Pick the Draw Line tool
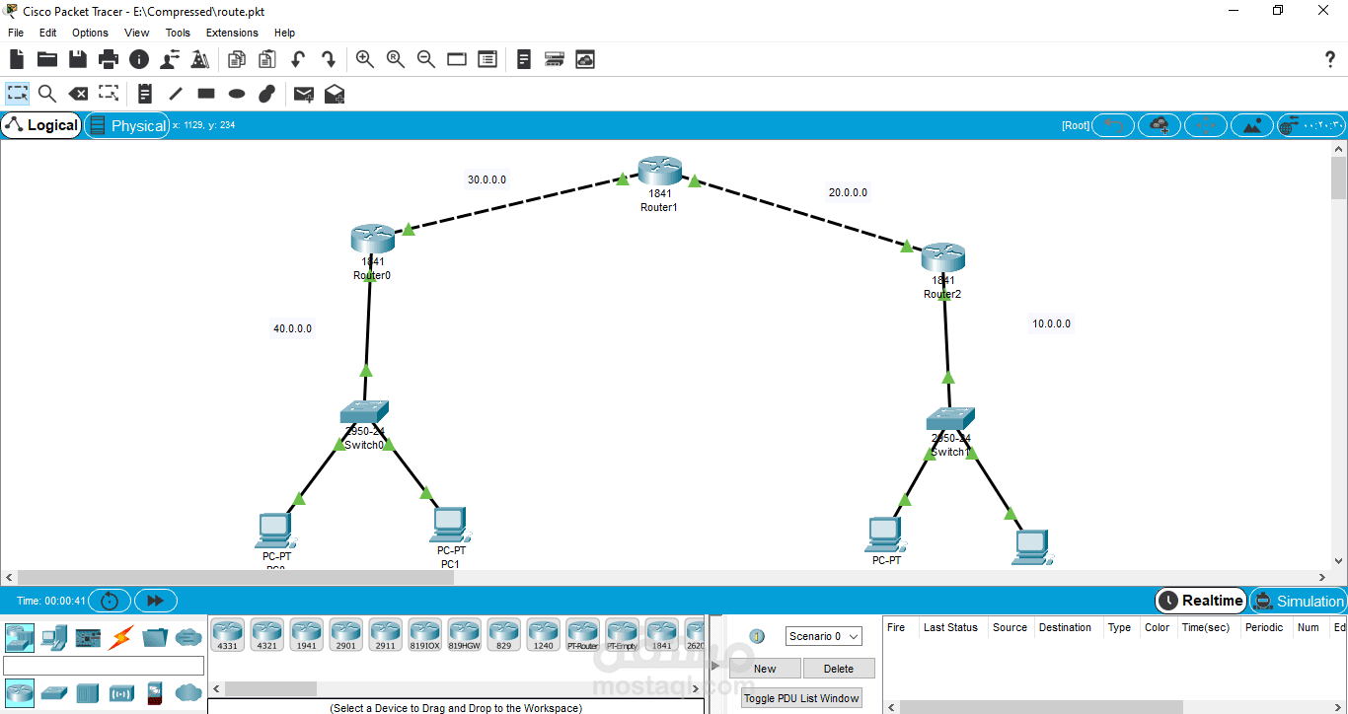The width and height of the screenshot is (1348, 714). tap(176, 94)
